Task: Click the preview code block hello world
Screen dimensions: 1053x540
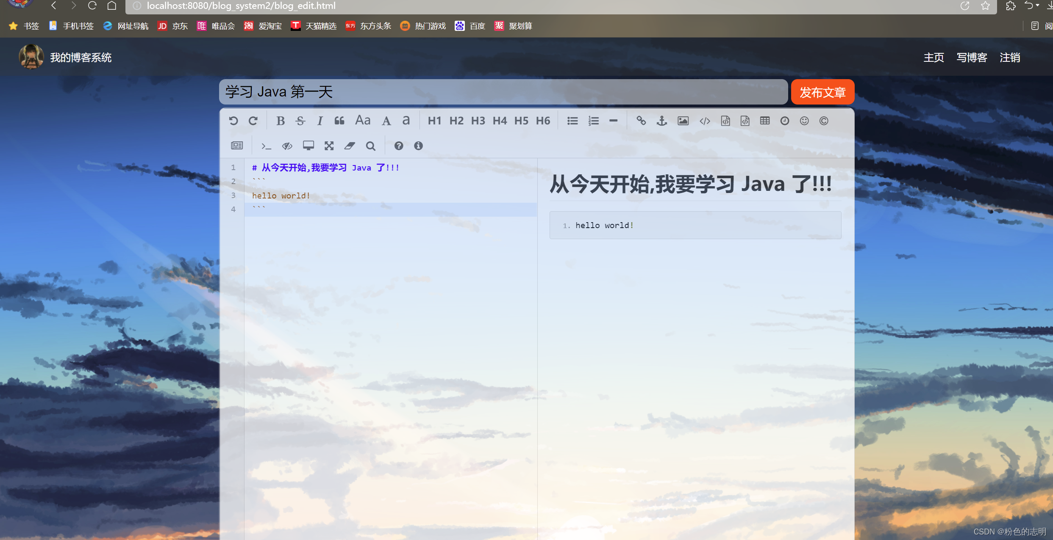Action: (695, 225)
